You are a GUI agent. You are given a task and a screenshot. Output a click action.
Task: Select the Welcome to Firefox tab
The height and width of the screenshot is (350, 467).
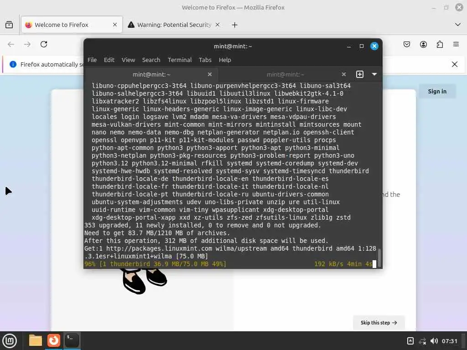tap(72, 25)
